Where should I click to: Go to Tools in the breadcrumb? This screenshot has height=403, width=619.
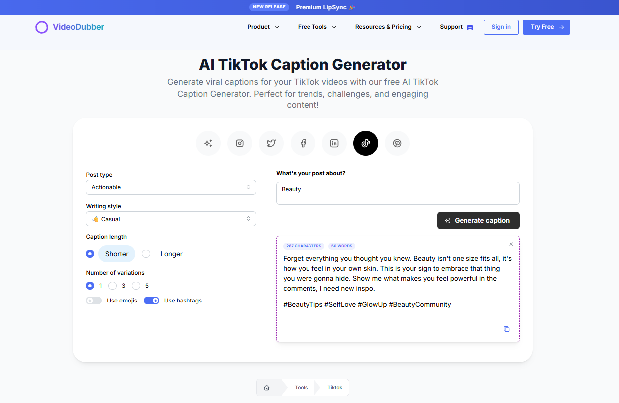[x=301, y=388]
